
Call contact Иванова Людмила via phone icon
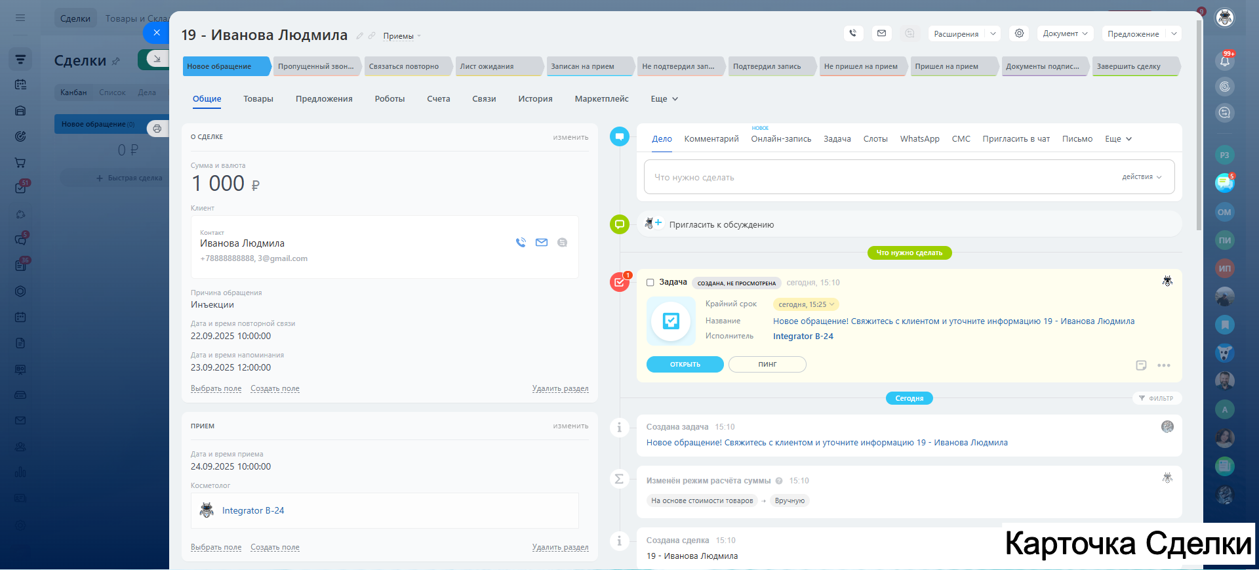click(521, 243)
